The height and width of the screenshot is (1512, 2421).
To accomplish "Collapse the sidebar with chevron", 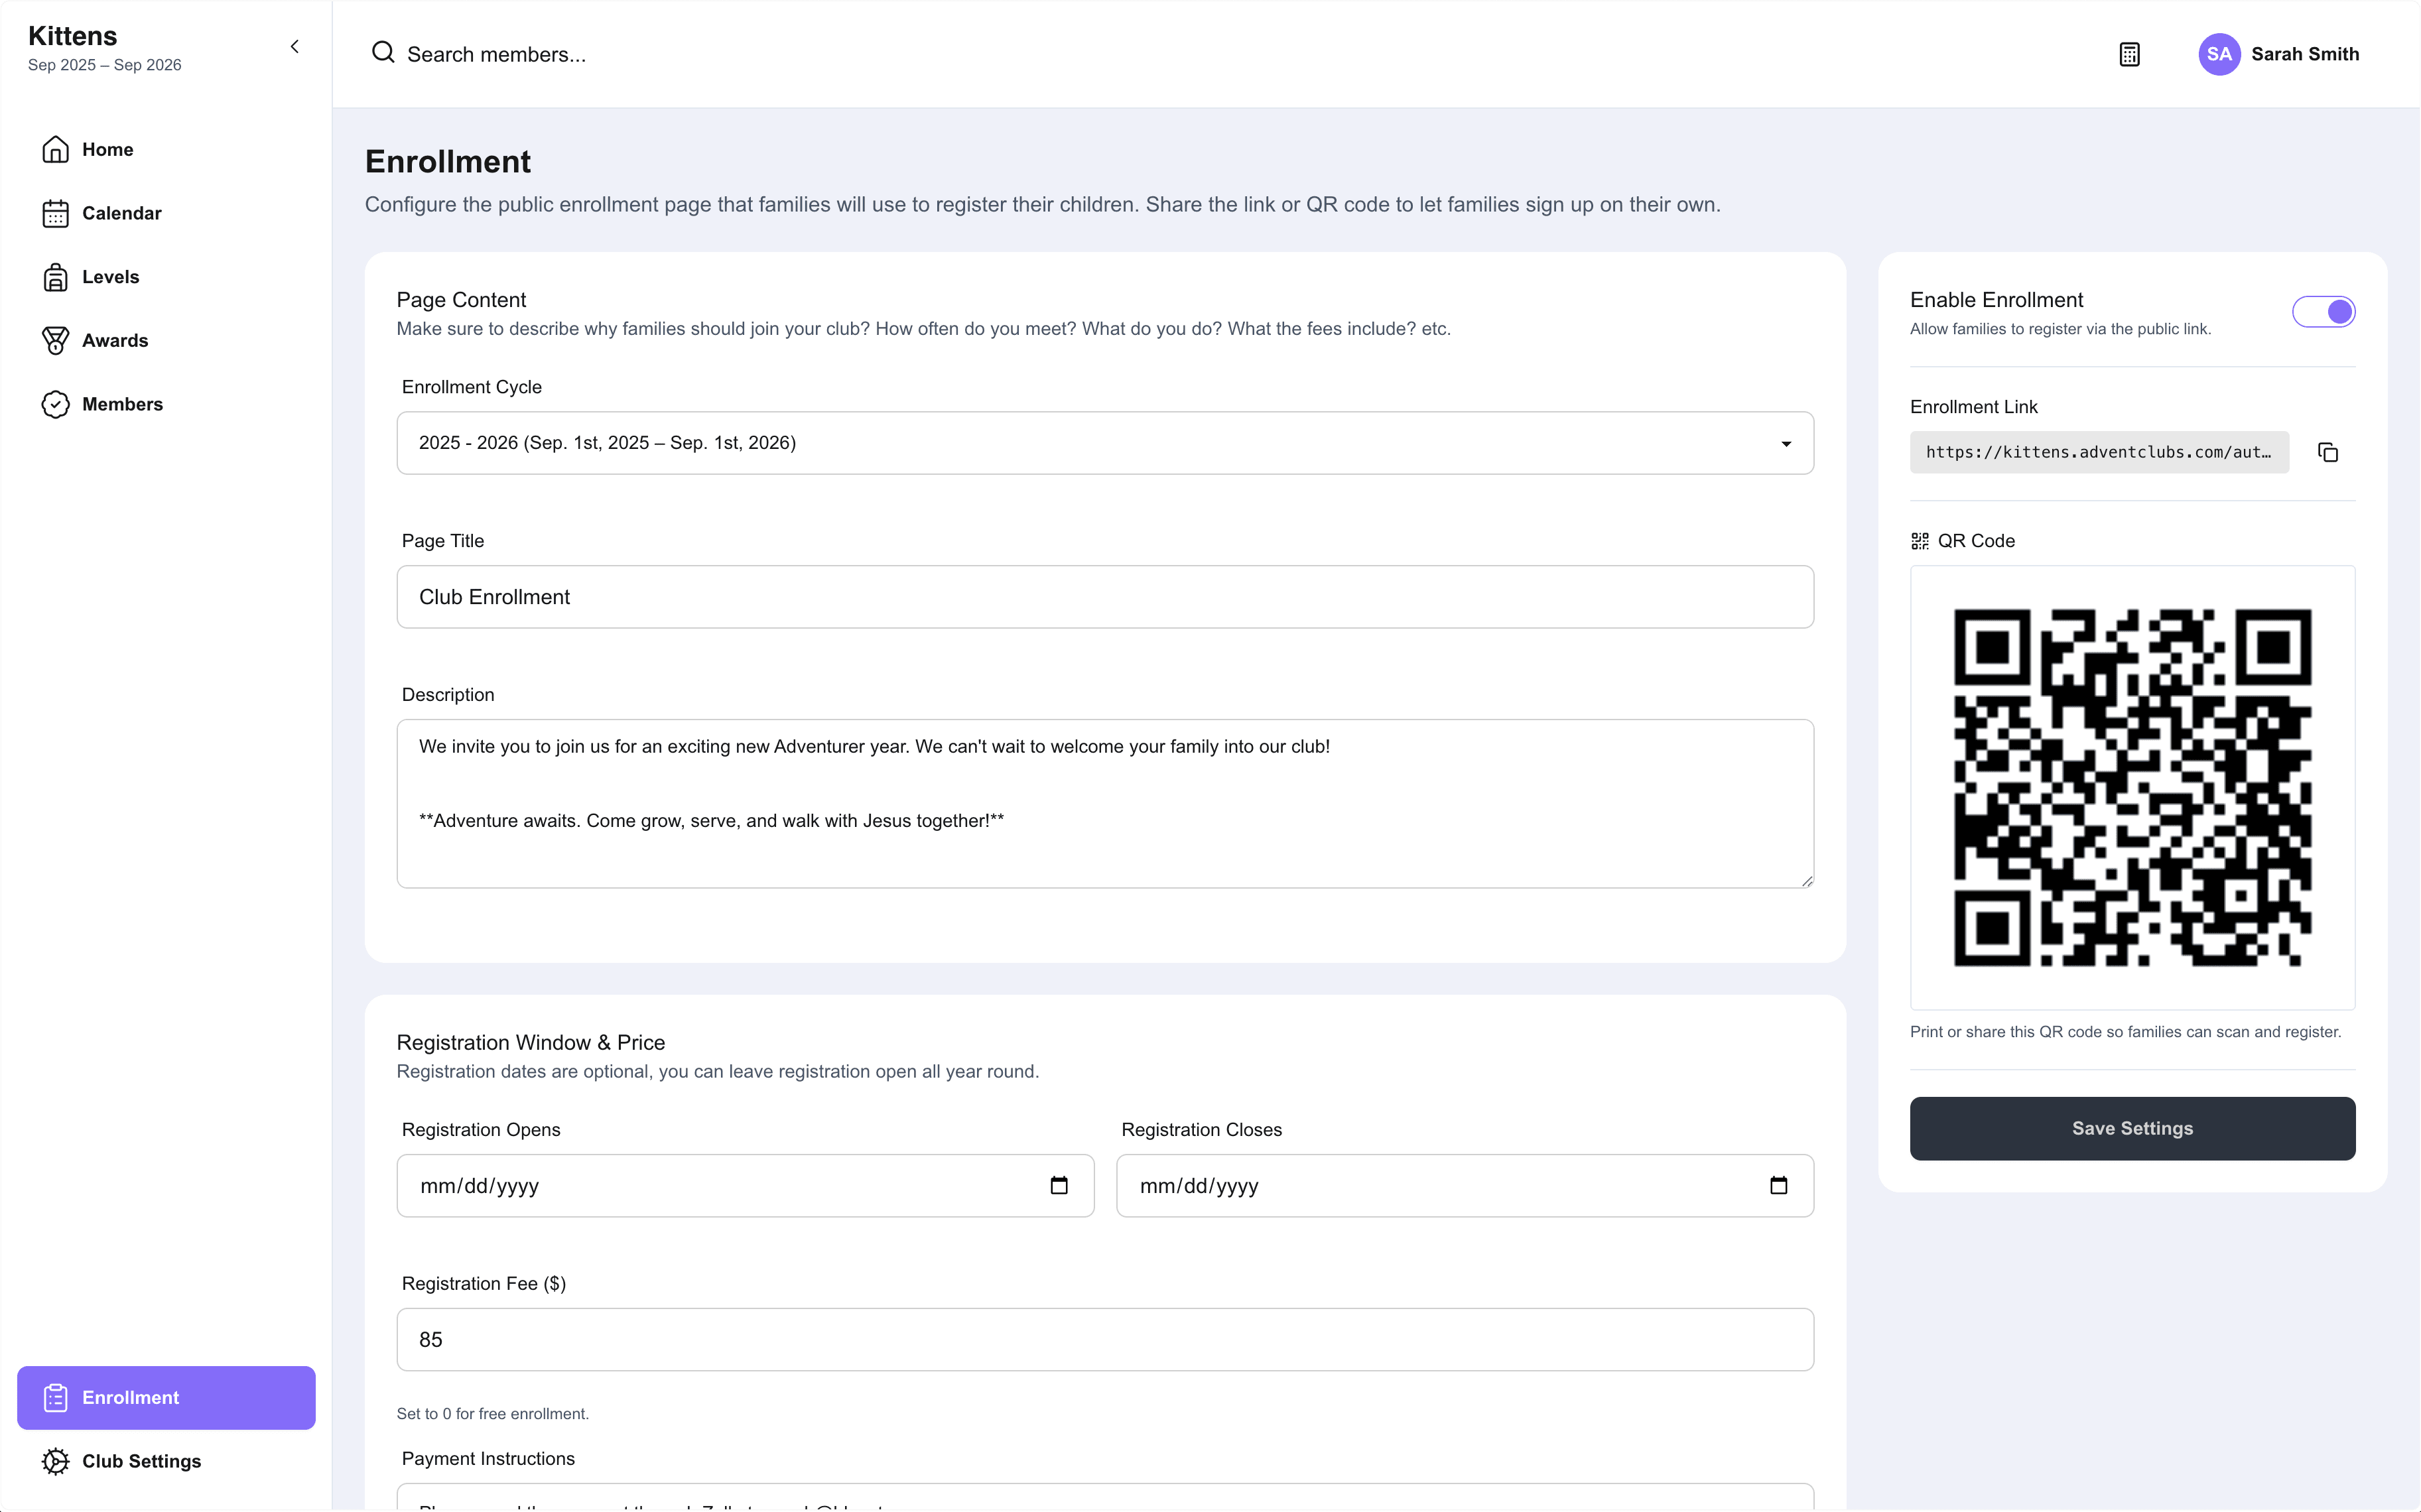I will 294,47.
